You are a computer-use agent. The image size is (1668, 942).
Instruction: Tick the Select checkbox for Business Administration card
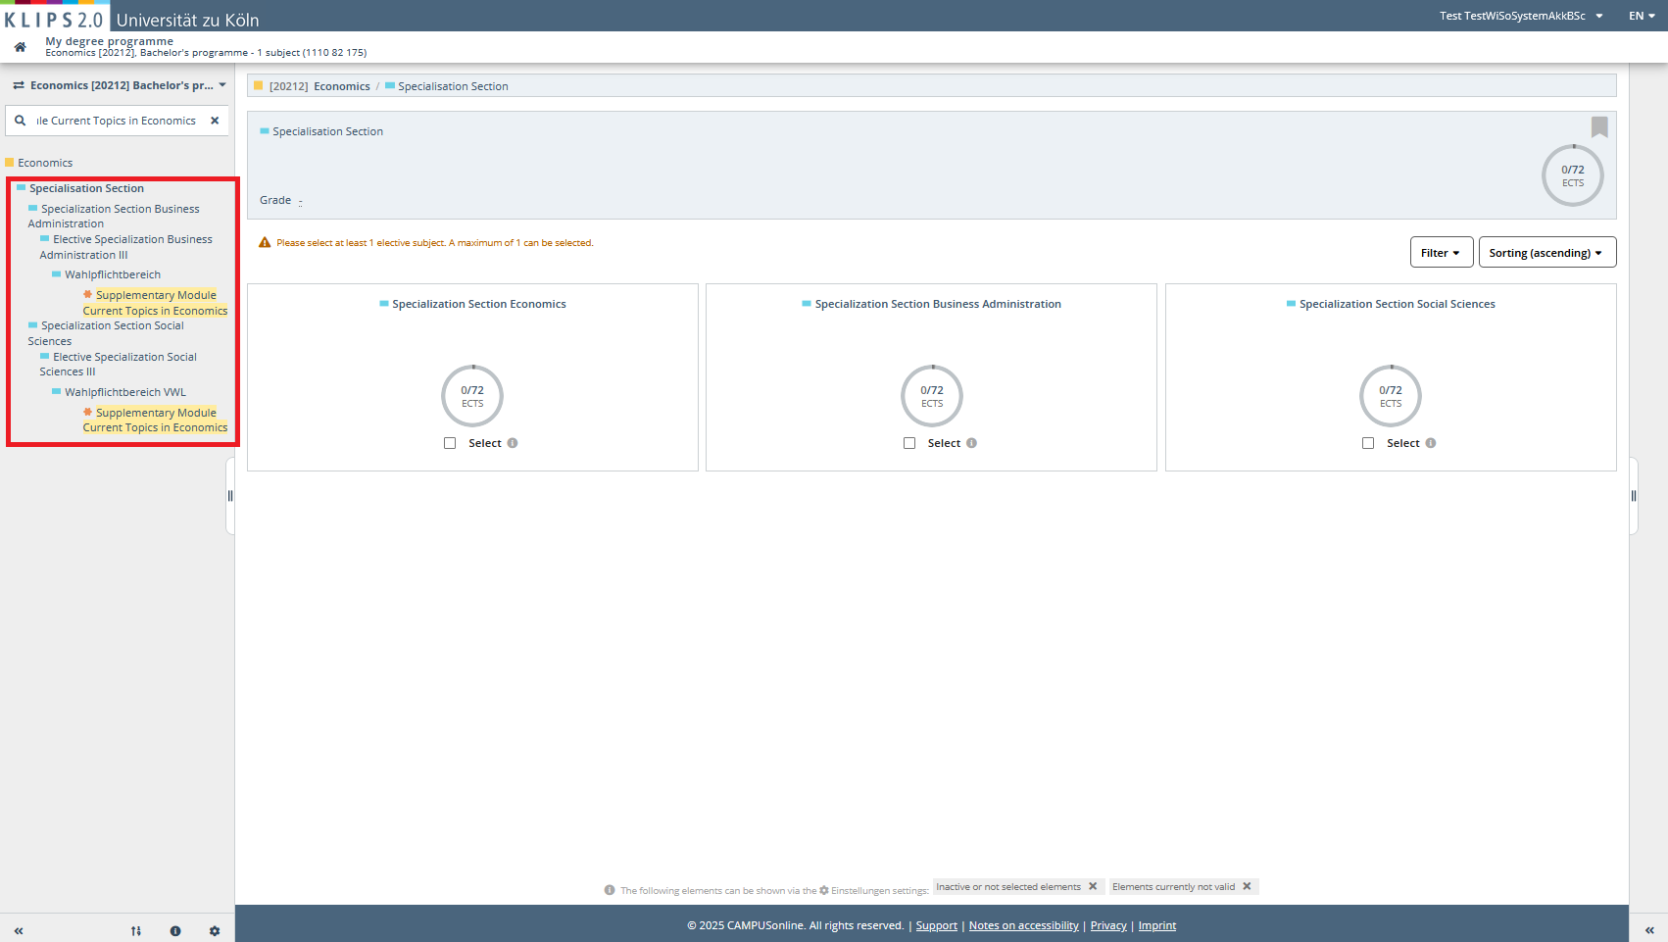pos(909,443)
